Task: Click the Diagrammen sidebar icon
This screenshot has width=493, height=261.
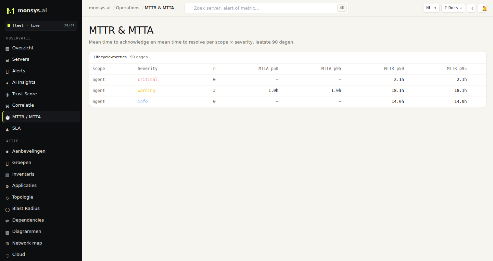Action: pos(7,232)
